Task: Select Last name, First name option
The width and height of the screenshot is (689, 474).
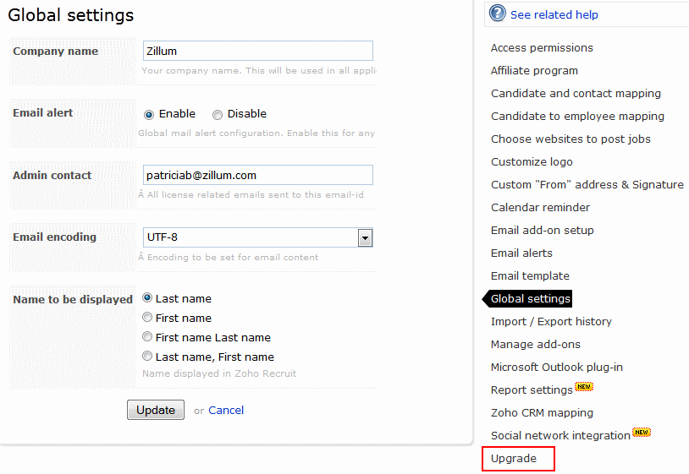Action: click(147, 356)
